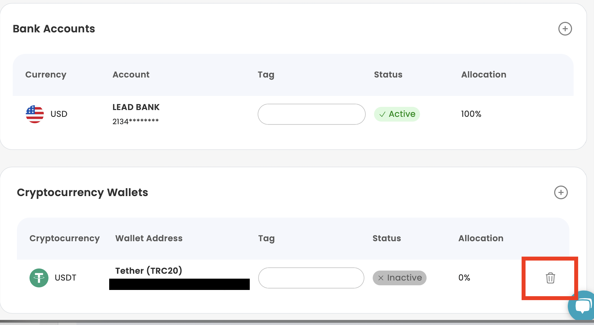Image resolution: width=594 pixels, height=325 pixels.
Task: Click the Inactive status badge
Action: click(399, 278)
